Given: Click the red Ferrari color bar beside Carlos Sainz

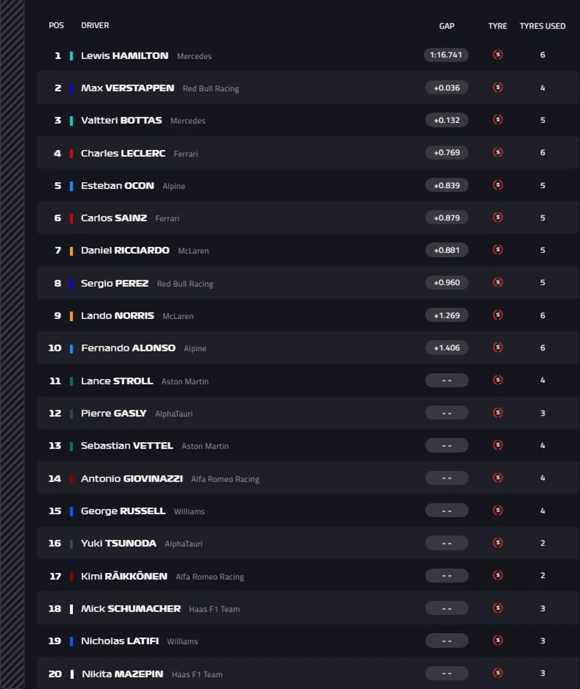Looking at the screenshot, I should click(72, 218).
